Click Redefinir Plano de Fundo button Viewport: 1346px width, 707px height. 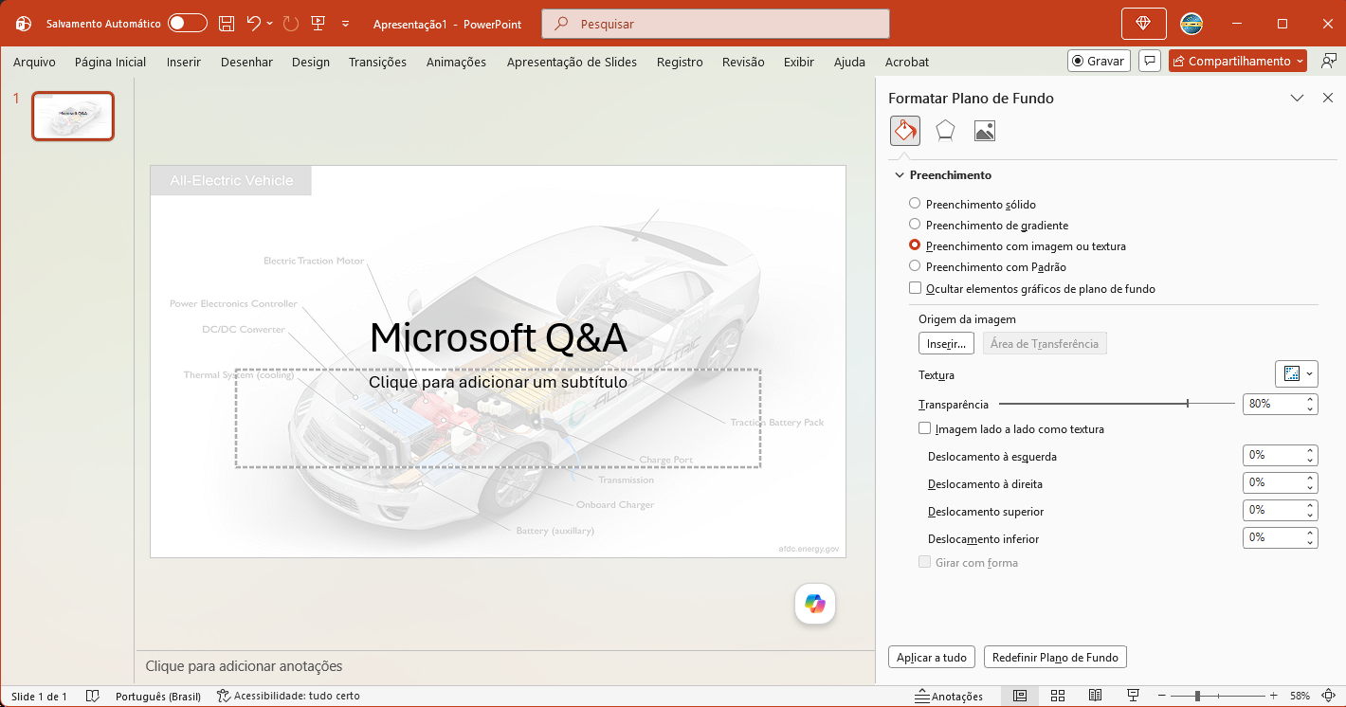(1055, 657)
